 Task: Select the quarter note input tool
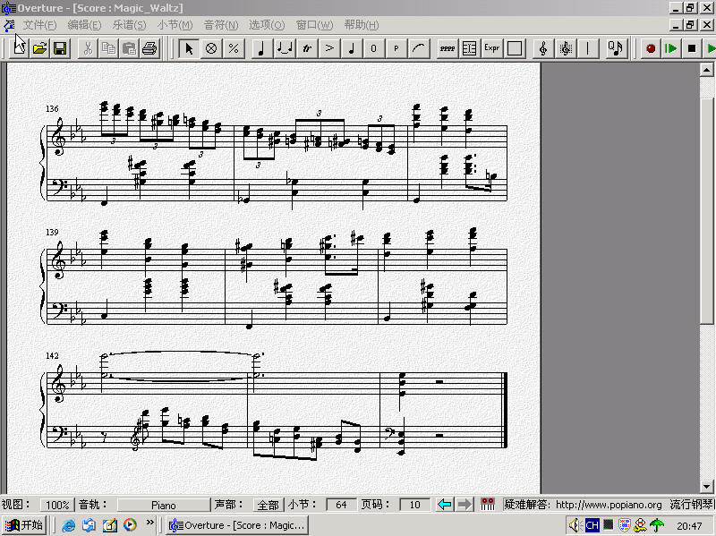261,48
